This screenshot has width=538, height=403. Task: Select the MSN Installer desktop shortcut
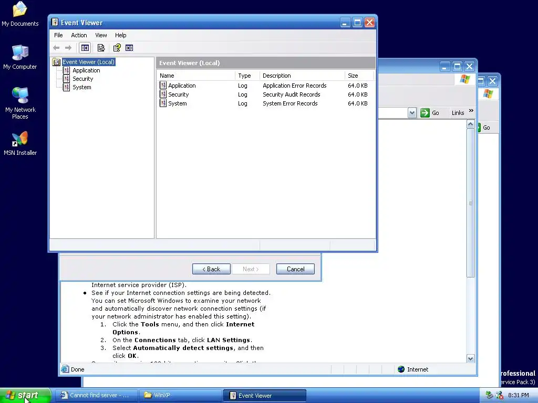[x=20, y=143]
